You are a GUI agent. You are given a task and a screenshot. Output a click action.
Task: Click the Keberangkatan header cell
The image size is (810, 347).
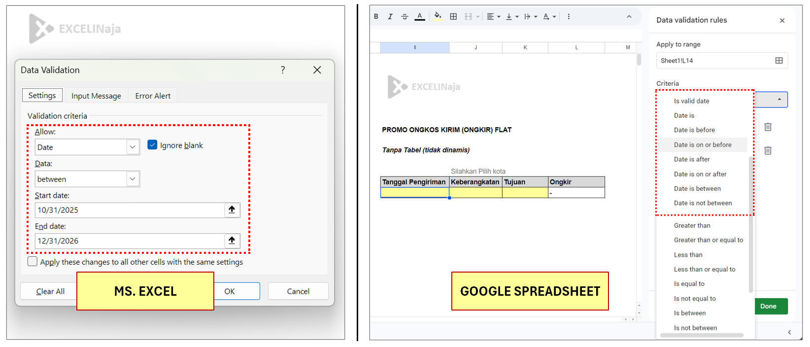(475, 182)
